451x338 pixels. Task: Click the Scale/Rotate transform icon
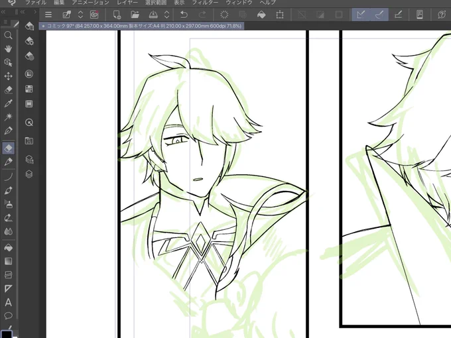(x=280, y=15)
